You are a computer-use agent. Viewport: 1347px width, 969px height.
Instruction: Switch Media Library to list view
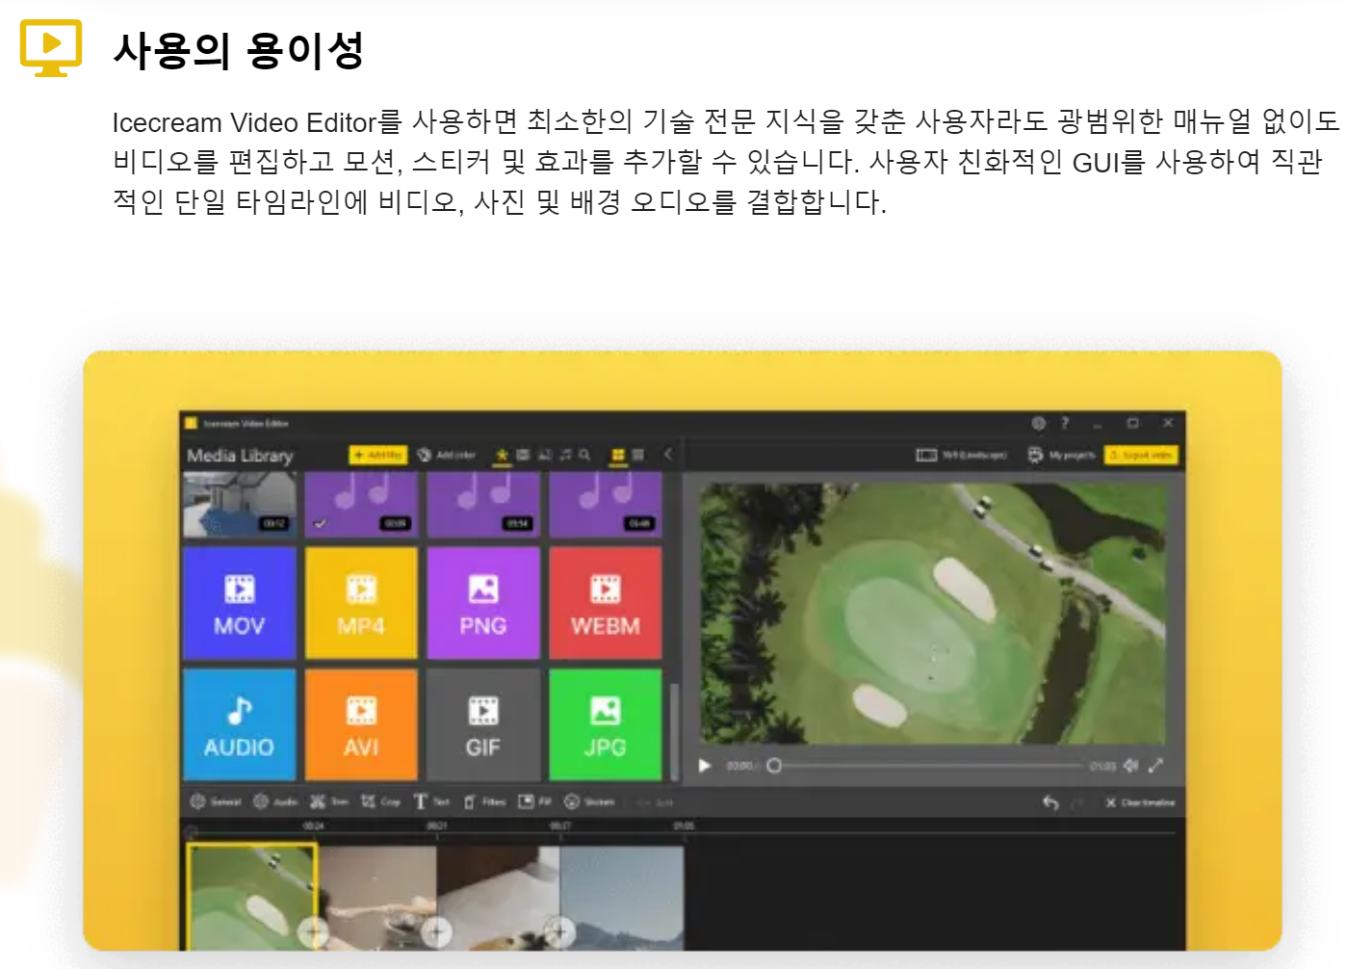tap(637, 456)
